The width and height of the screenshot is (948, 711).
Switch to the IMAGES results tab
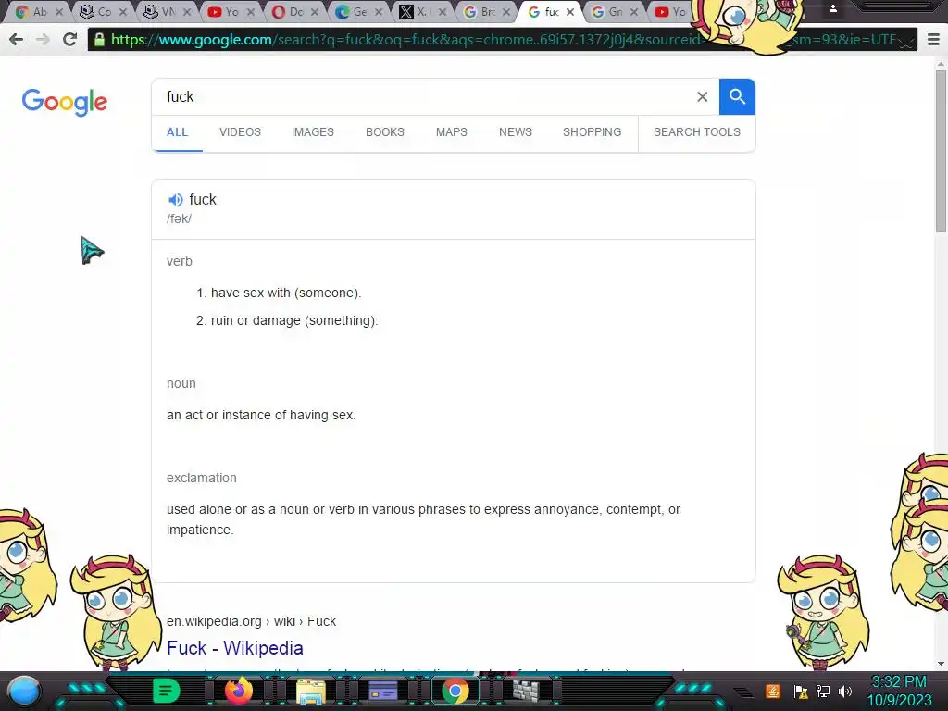[313, 131]
